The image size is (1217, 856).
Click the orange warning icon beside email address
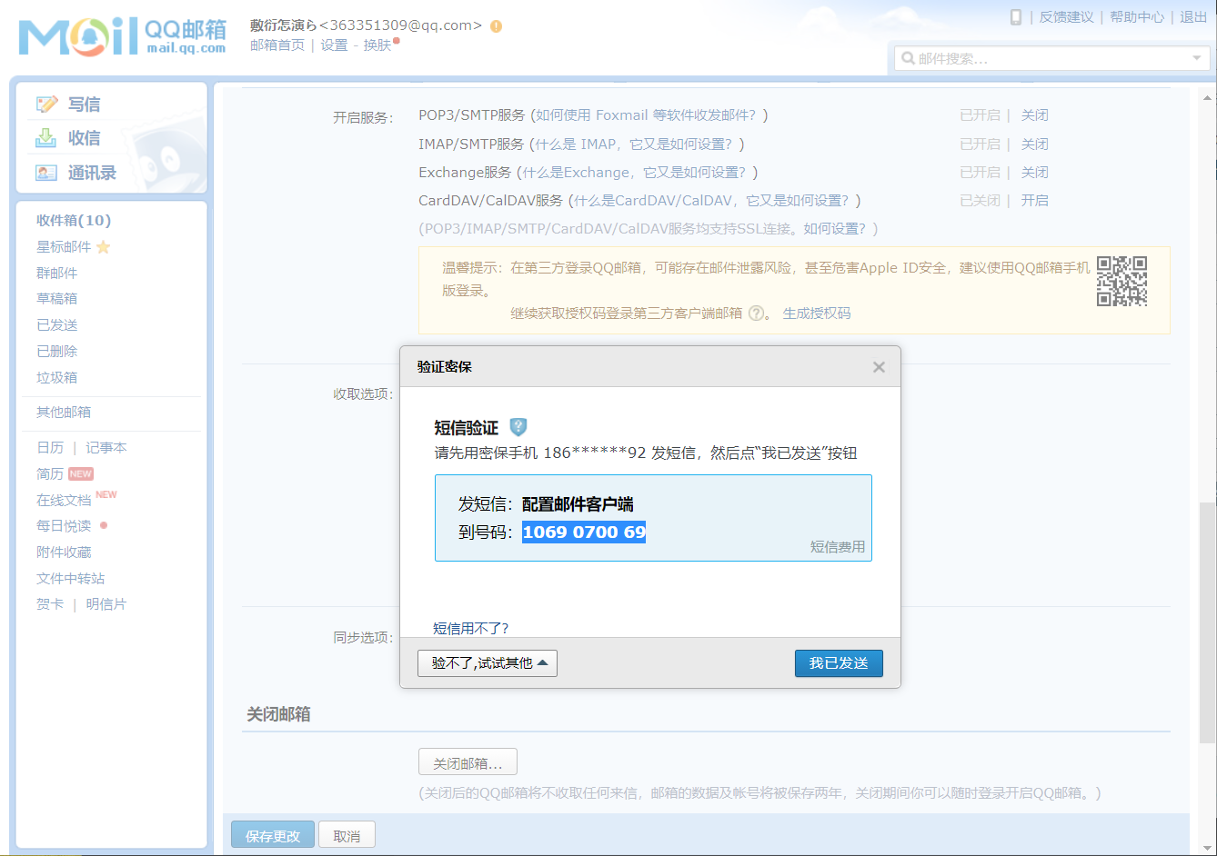pos(496,26)
